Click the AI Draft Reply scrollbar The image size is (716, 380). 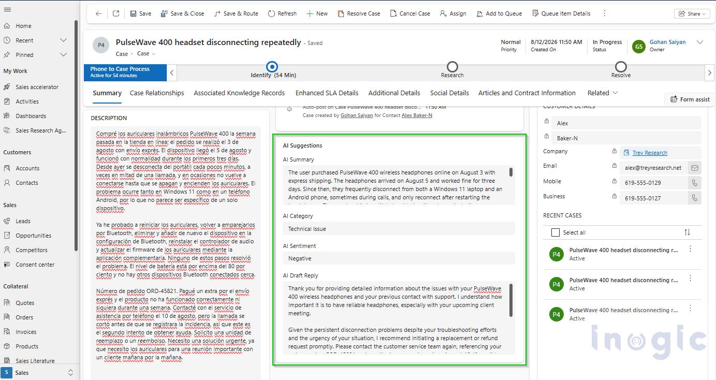(x=511, y=299)
